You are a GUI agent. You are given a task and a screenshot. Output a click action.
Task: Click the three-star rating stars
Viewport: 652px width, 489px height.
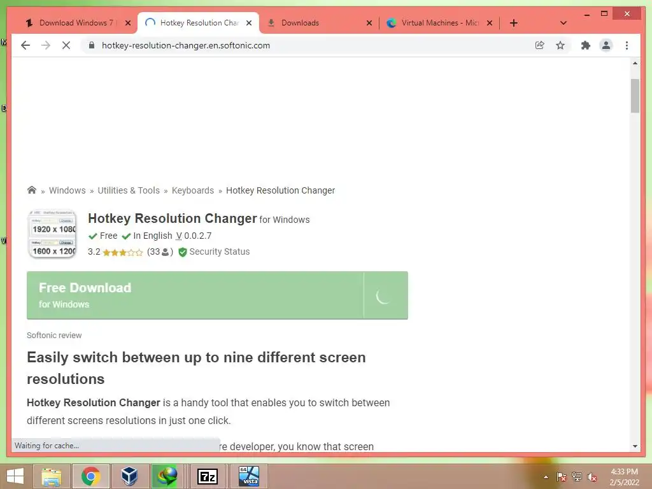click(123, 252)
